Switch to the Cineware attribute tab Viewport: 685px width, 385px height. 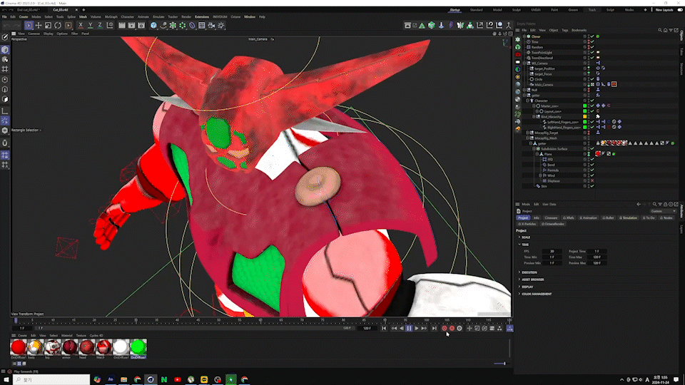click(551, 218)
